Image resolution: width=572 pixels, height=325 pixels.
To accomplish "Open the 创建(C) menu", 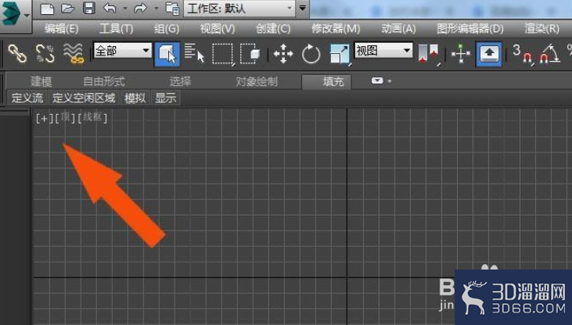I will click(273, 29).
